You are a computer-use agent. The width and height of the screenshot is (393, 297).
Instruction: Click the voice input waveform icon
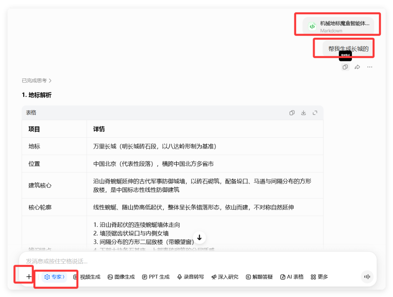coord(367,277)
